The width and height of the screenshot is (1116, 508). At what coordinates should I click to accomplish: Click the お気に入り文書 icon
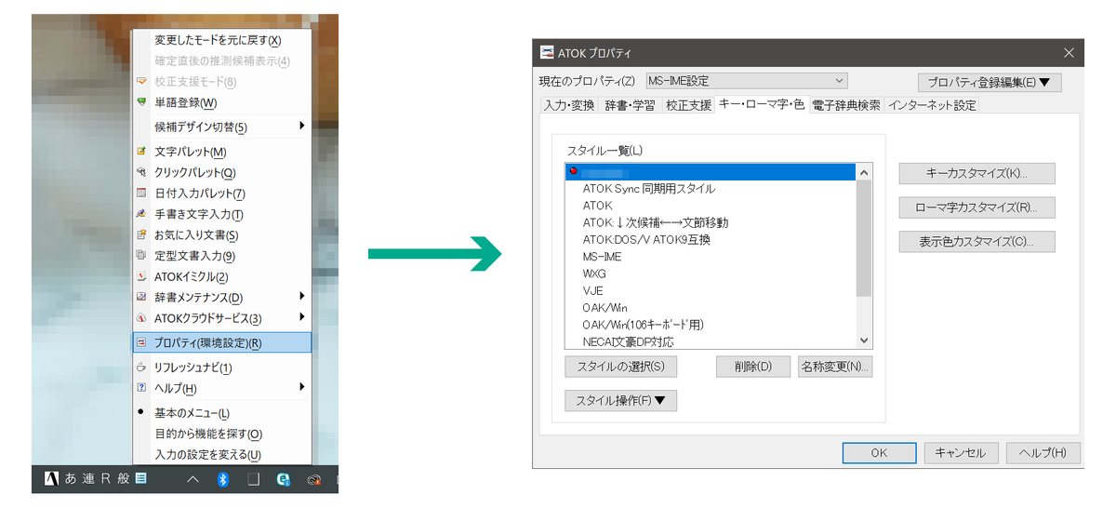tap(141, 235)
